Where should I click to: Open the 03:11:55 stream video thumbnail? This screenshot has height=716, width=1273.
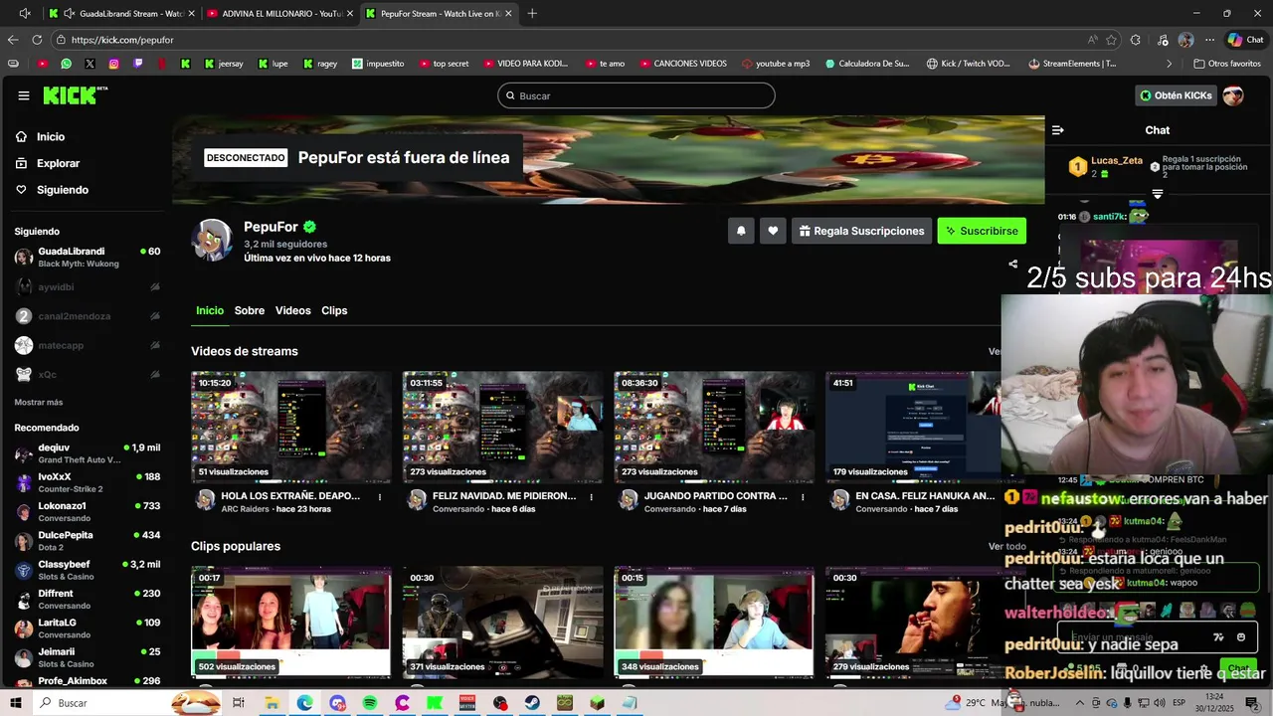pos(502,428)
